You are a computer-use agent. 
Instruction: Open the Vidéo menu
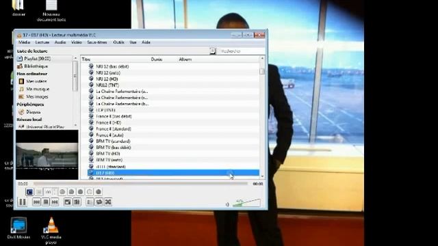(x=76, y=42)
